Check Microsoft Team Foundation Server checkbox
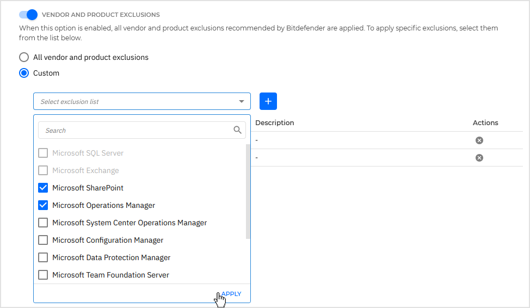Screen dimensions: 530x308 pos(43,275)
